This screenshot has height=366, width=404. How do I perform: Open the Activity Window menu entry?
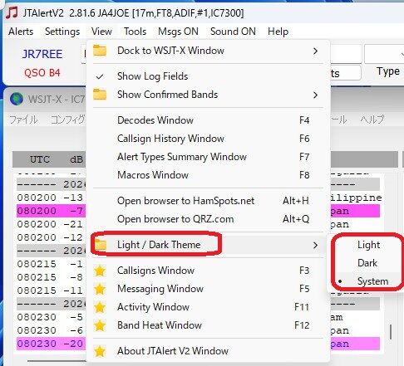point(208,307)
